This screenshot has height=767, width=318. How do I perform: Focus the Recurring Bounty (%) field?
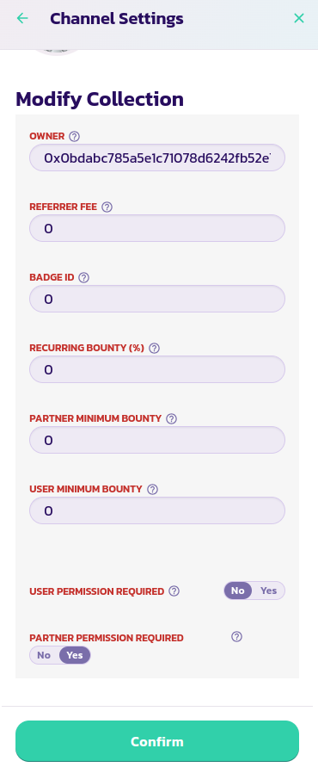[157, 369]
